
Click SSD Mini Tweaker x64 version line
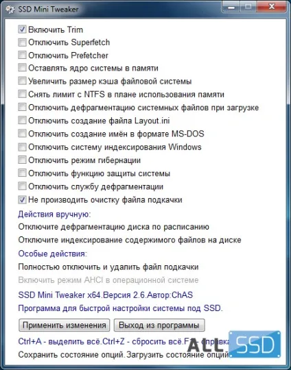[106, 295]
